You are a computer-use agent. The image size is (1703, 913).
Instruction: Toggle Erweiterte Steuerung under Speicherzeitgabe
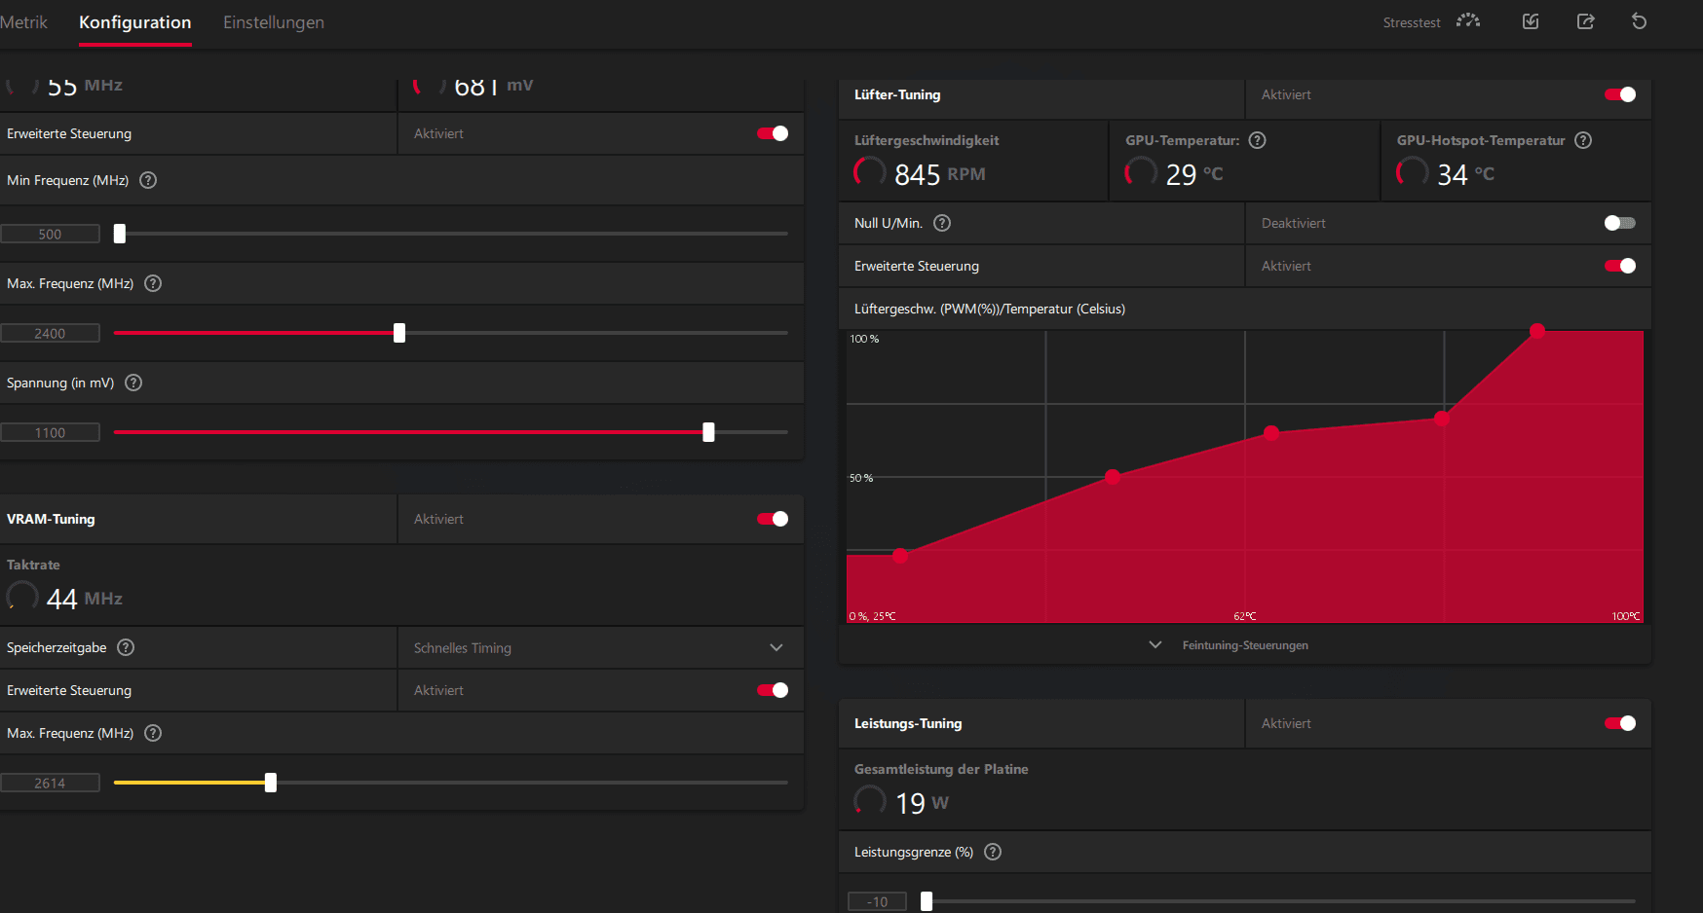[x=773, y=690]
